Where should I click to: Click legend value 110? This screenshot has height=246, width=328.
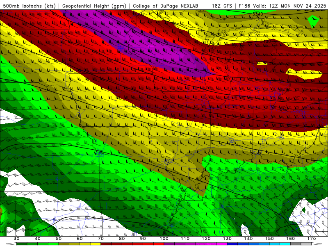tap(185, 239)
